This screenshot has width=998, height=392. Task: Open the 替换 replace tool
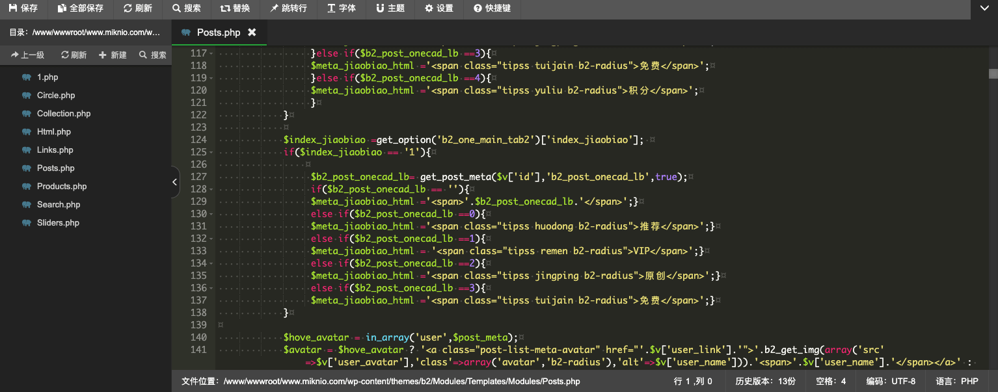coord(235,8)
